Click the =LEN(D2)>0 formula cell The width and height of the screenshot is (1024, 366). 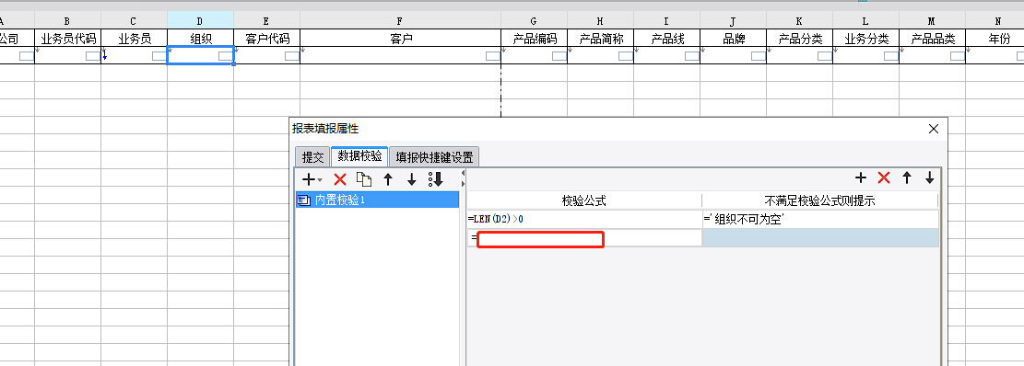584,220
